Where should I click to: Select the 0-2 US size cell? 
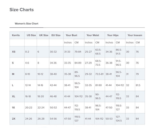[x=31, y=52]
